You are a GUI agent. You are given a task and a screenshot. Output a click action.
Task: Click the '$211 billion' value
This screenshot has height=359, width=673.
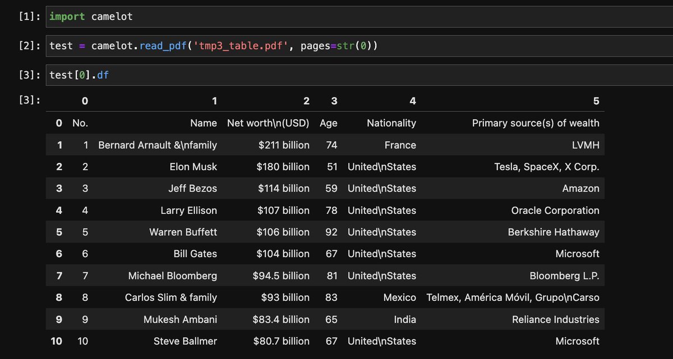tap(284, 145)
